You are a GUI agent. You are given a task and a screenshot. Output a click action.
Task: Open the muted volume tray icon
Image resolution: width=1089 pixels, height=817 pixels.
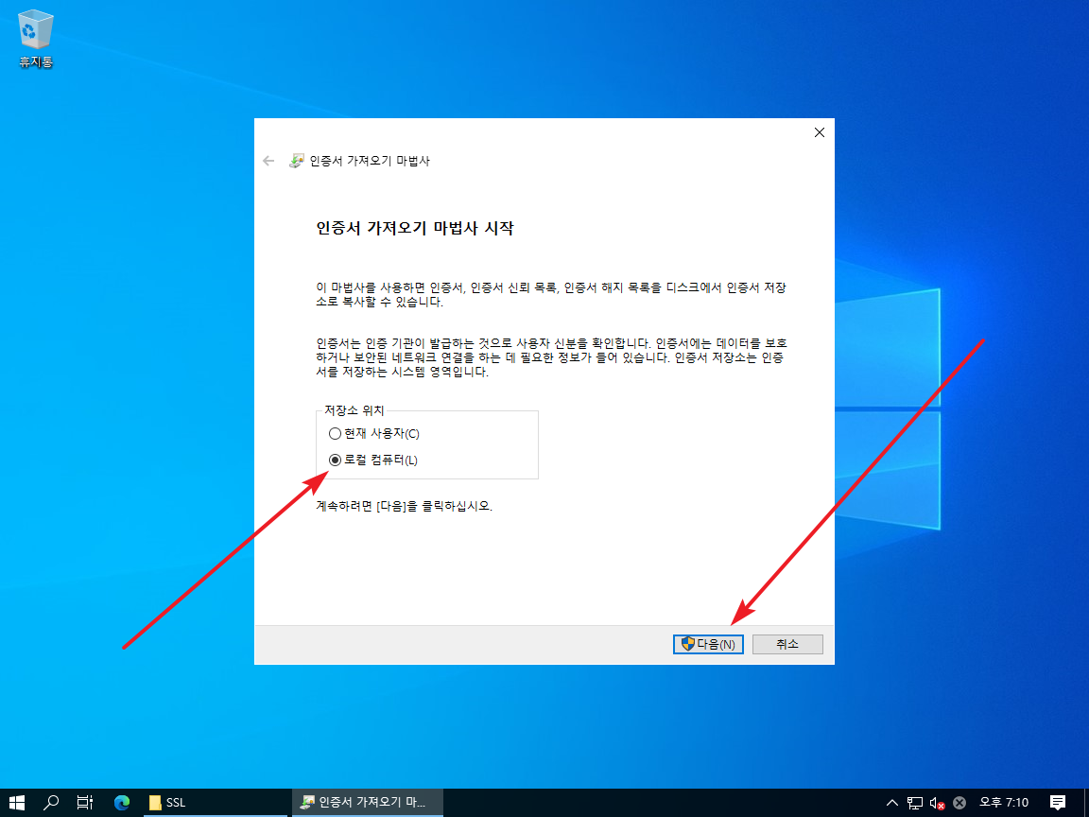pyautogui.click(x=937, y=803)
